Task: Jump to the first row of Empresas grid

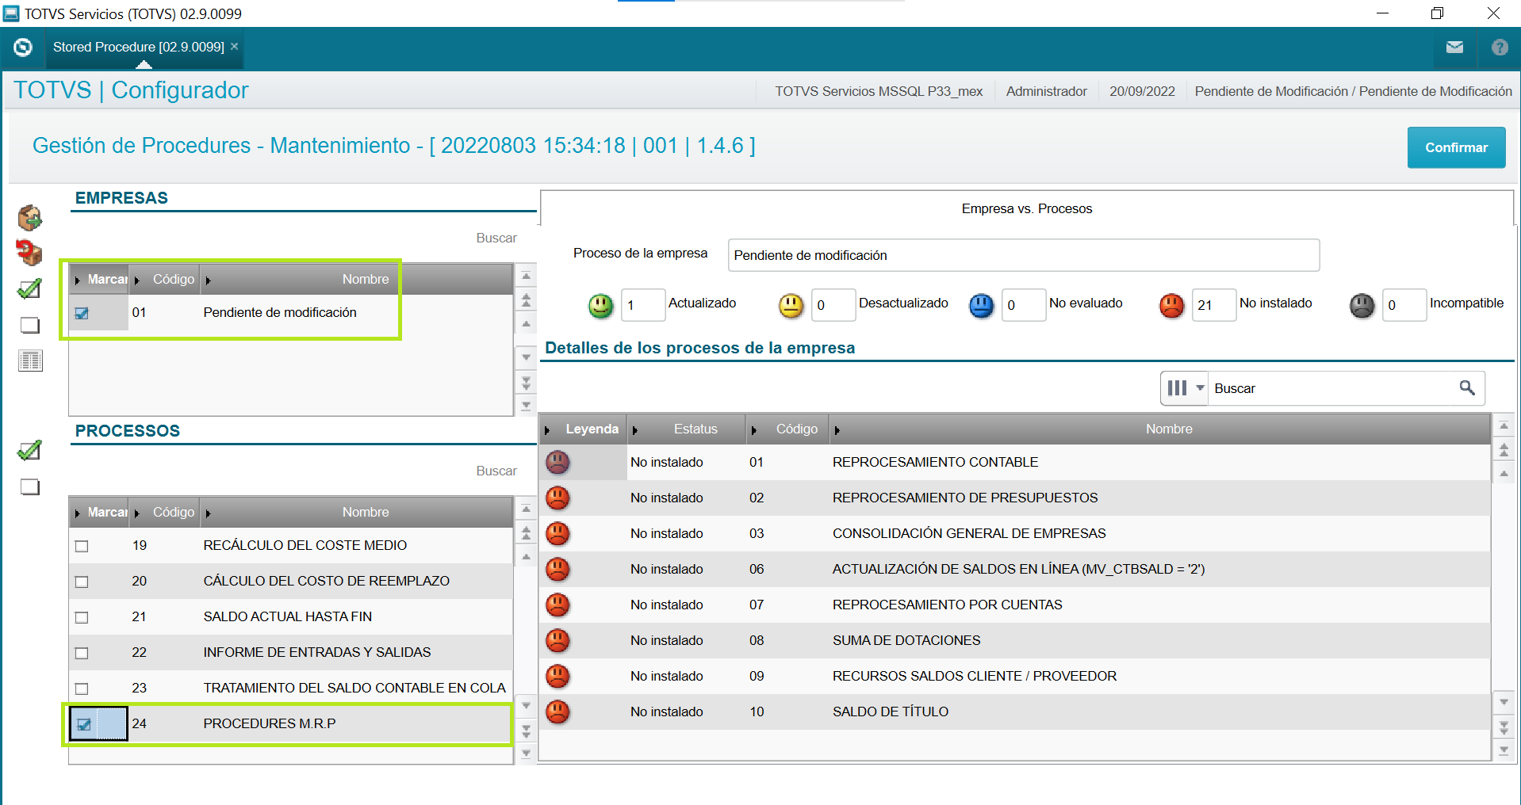Action: 526,276
